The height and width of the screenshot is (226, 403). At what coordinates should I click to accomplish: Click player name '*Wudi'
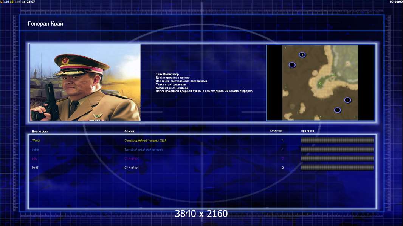click(x=36, y=140)
